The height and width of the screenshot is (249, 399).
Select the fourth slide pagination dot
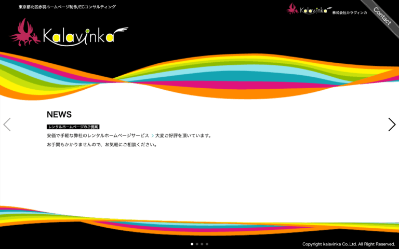[207, 244]
